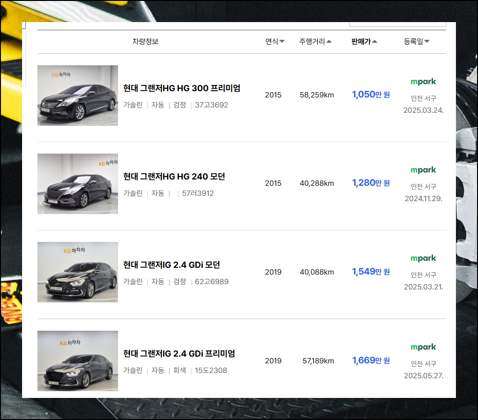Select plate number 15도2308

click(211, 371)
